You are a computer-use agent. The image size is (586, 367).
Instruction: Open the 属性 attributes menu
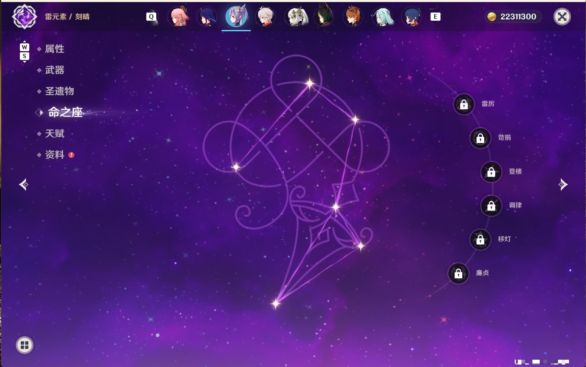click(55, 49)
